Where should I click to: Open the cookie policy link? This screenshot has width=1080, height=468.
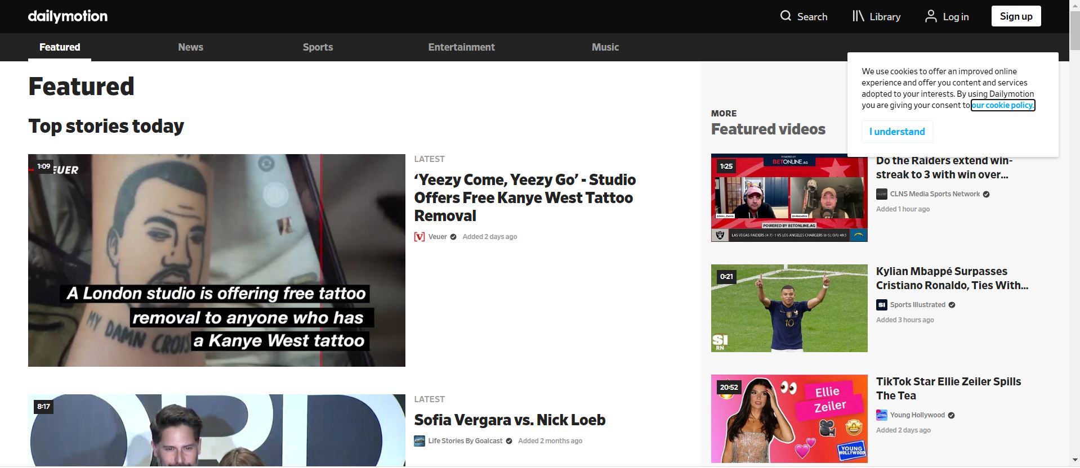(x=1003, y=105)
